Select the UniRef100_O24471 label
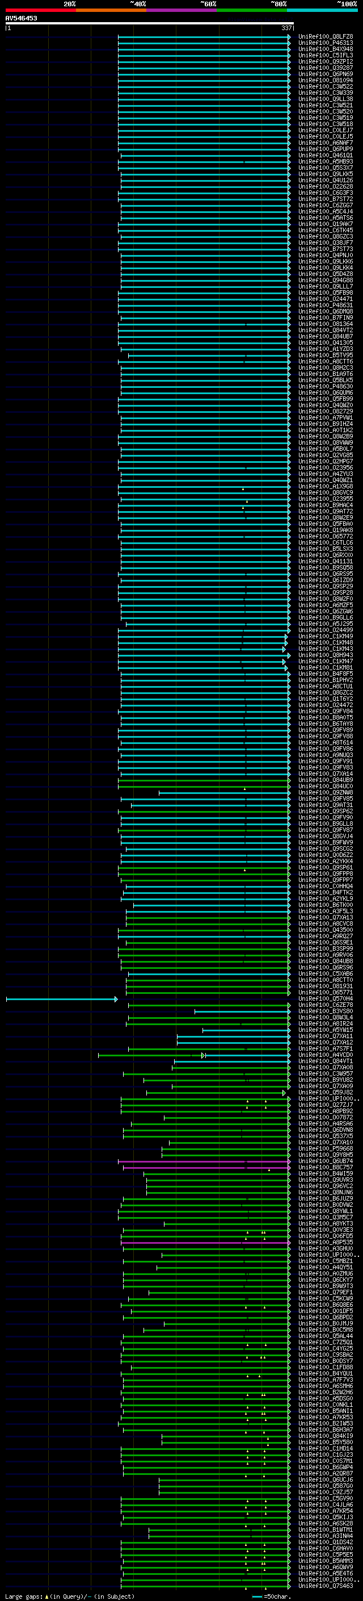 click(x=326, y=299)
